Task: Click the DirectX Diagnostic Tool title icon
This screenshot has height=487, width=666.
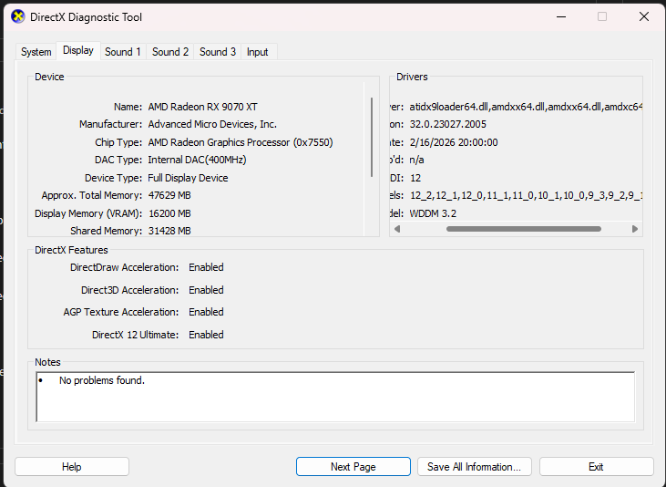Action: click(x=18, y=17)
